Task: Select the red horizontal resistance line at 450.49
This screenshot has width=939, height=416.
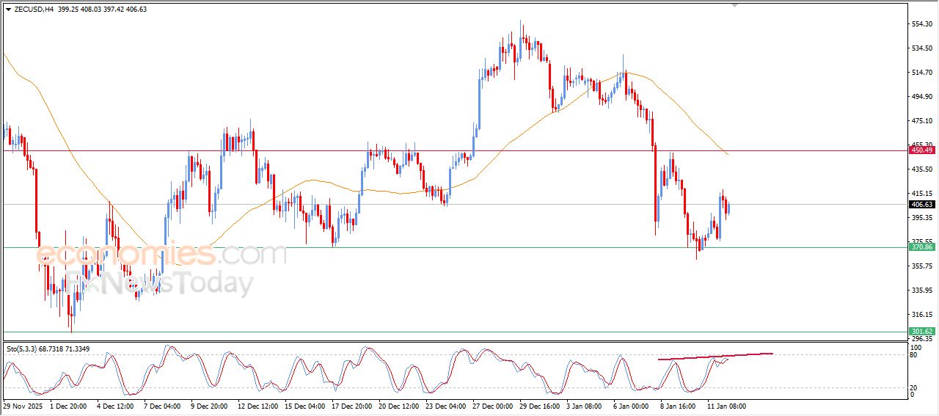Action: pyautogui.click(x=455, y=151)
